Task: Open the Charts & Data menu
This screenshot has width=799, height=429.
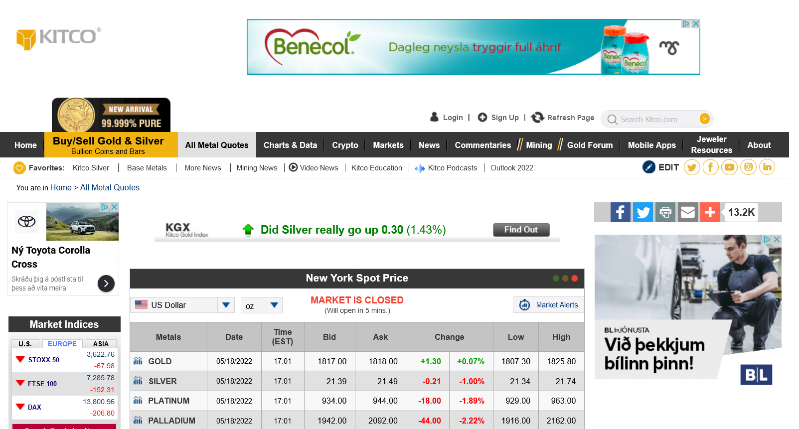Action: tap(290, 145)
